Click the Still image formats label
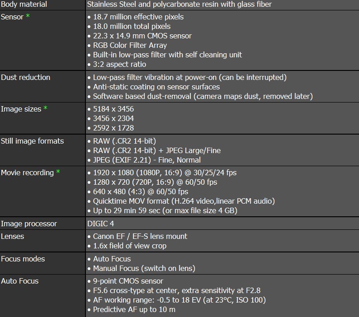Viewport: 359px width, 317px height. 32,141
